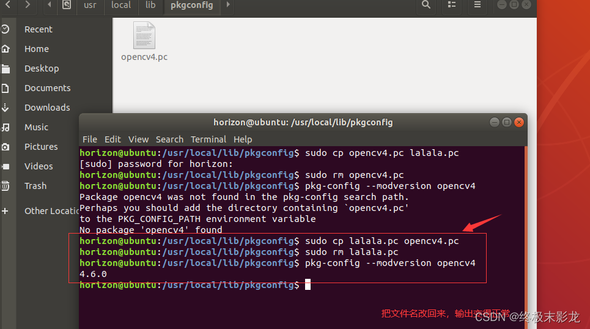
Task: Open Documents in the sidebar
Action: click(x=48, y=88)
